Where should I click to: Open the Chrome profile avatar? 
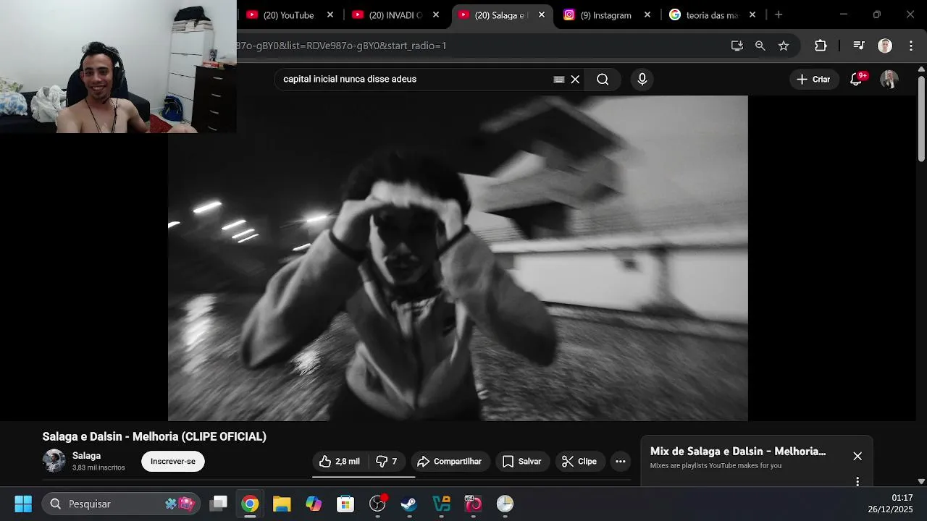pyautogui.click(x=885, y=46)
